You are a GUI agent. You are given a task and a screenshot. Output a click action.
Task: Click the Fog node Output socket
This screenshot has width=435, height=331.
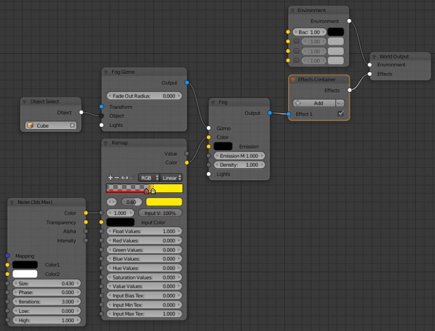point(270,113)
